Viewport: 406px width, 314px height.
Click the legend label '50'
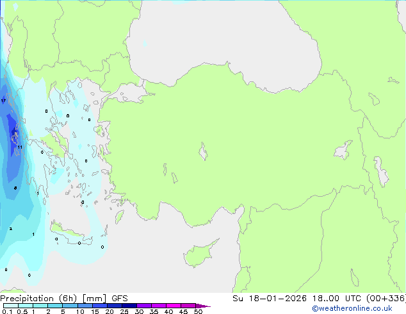tap(198, 311)
